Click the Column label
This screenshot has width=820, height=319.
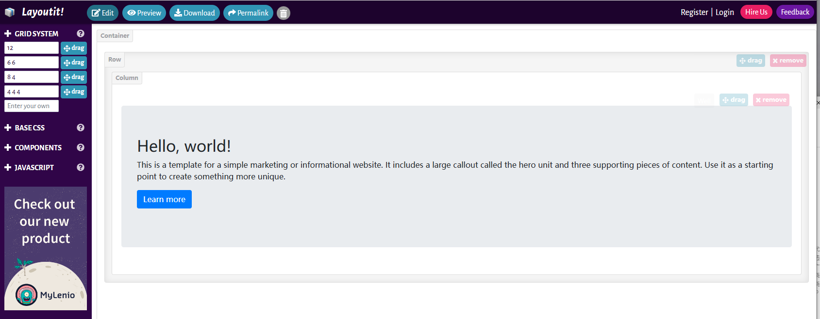(127, 78)
